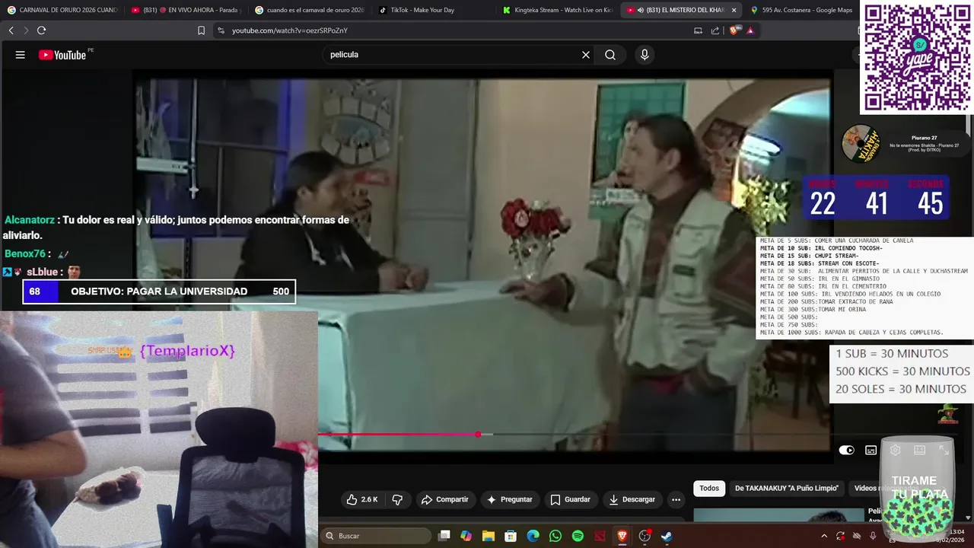Click the address bar URL youtube.com/watch
This screenshot has height=548, width=974.
pos(290,30)
